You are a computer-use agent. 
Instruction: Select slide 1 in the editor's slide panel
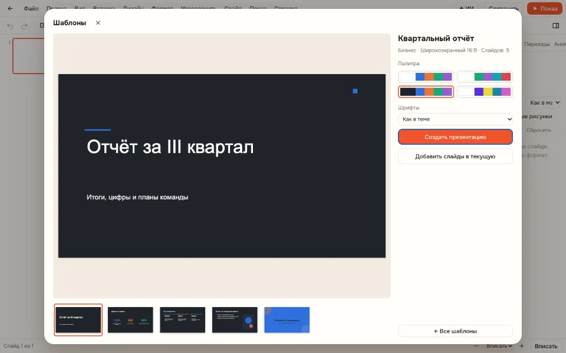(28, 56)
